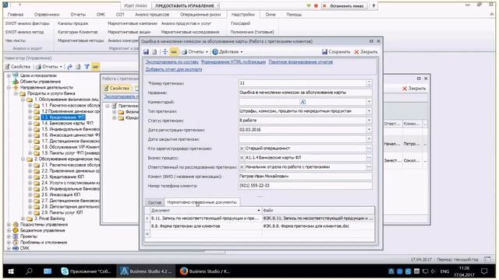Click the Windows Start button

11,271
